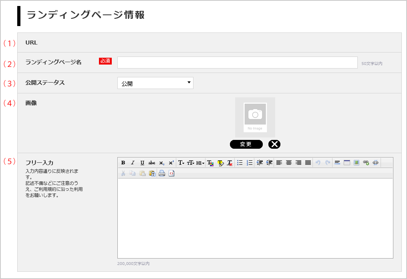This screenshot has width=407, height=279.
Task: Increase indent in the free input editor
Action: (x=269, y=162)
